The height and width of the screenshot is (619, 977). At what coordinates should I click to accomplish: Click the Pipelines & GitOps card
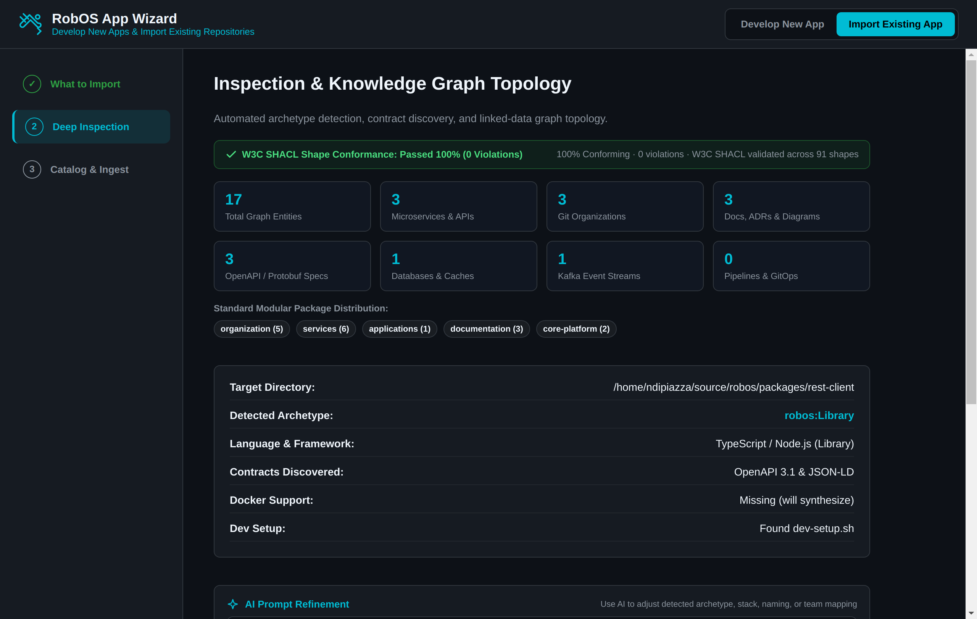tap(791, 266)
